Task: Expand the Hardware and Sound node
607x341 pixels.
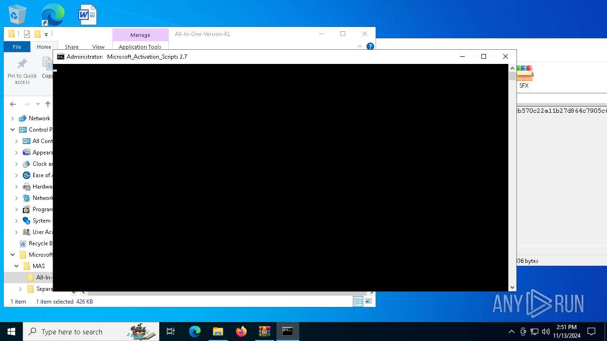Action: (x=17, y=187)
